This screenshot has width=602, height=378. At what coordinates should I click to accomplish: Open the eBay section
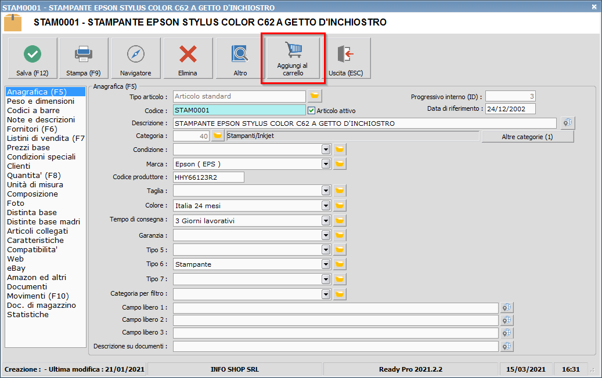[16, 268]
